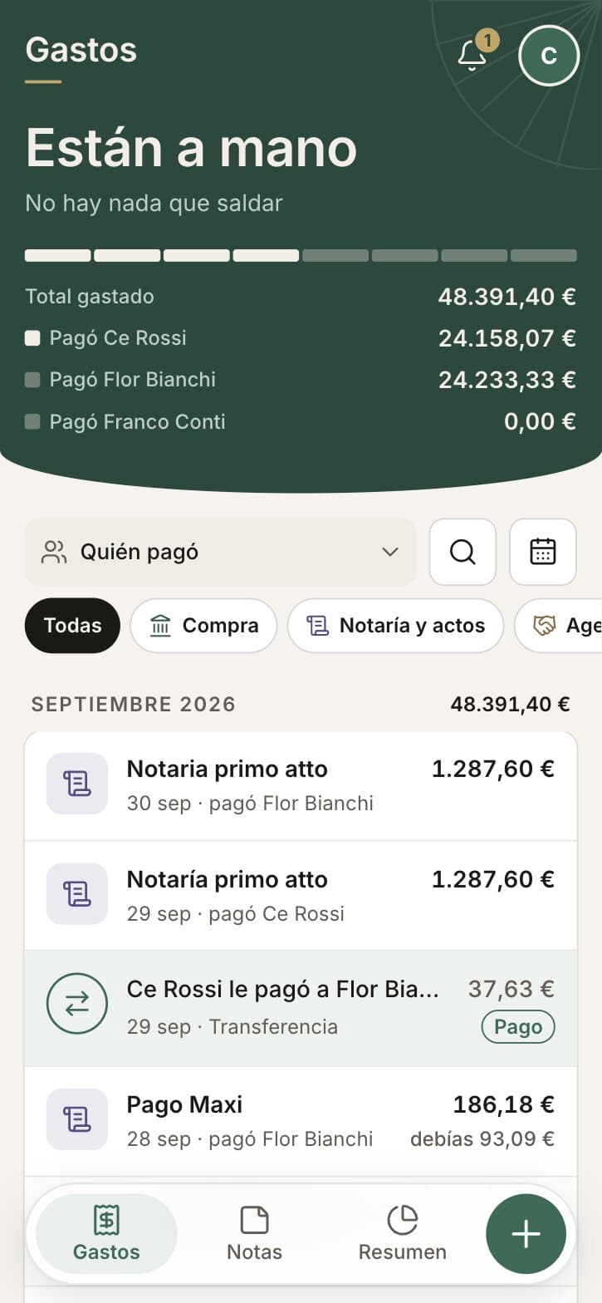Switch to the Notas bottom tab

tap(254, 1234)
